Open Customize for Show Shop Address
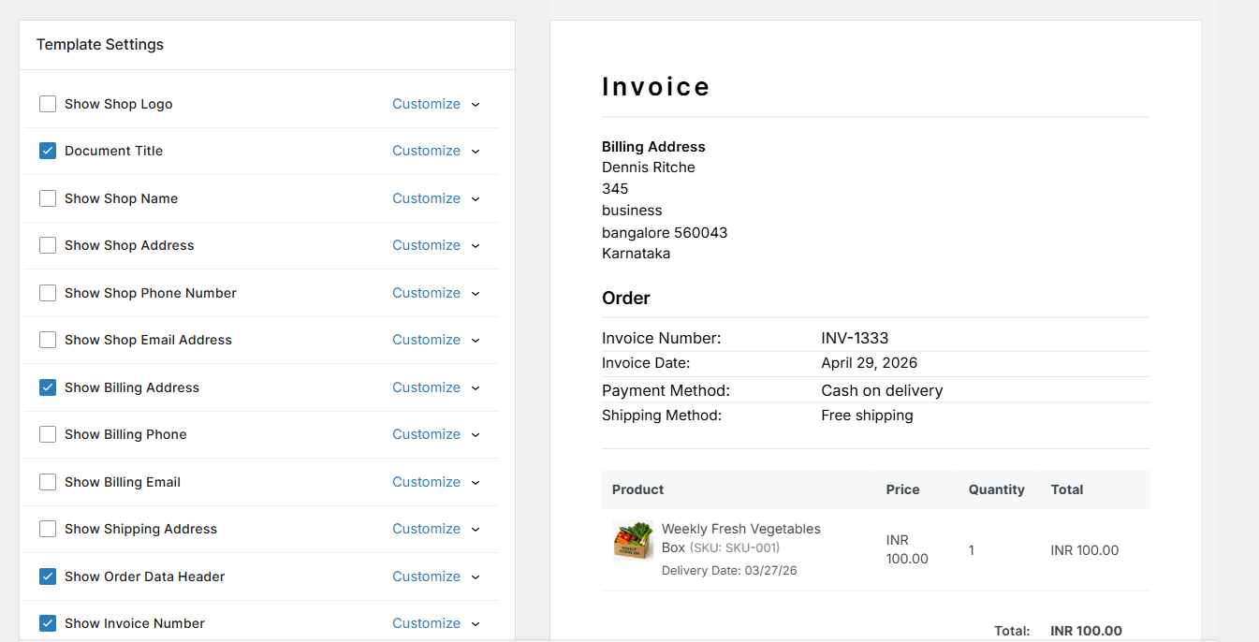Viewport: 1259px width, 642px height. pos(426,245)
